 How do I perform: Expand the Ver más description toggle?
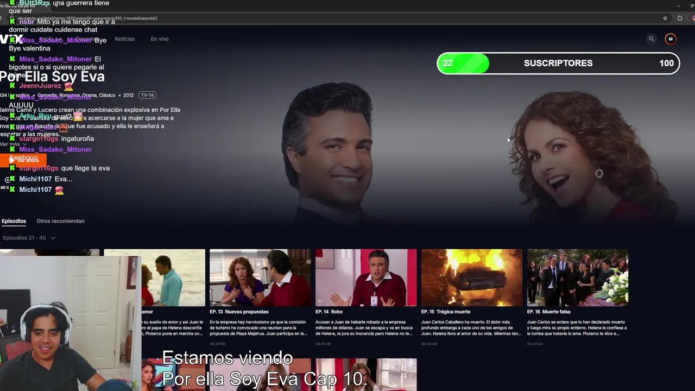click(x=14, y=144)
